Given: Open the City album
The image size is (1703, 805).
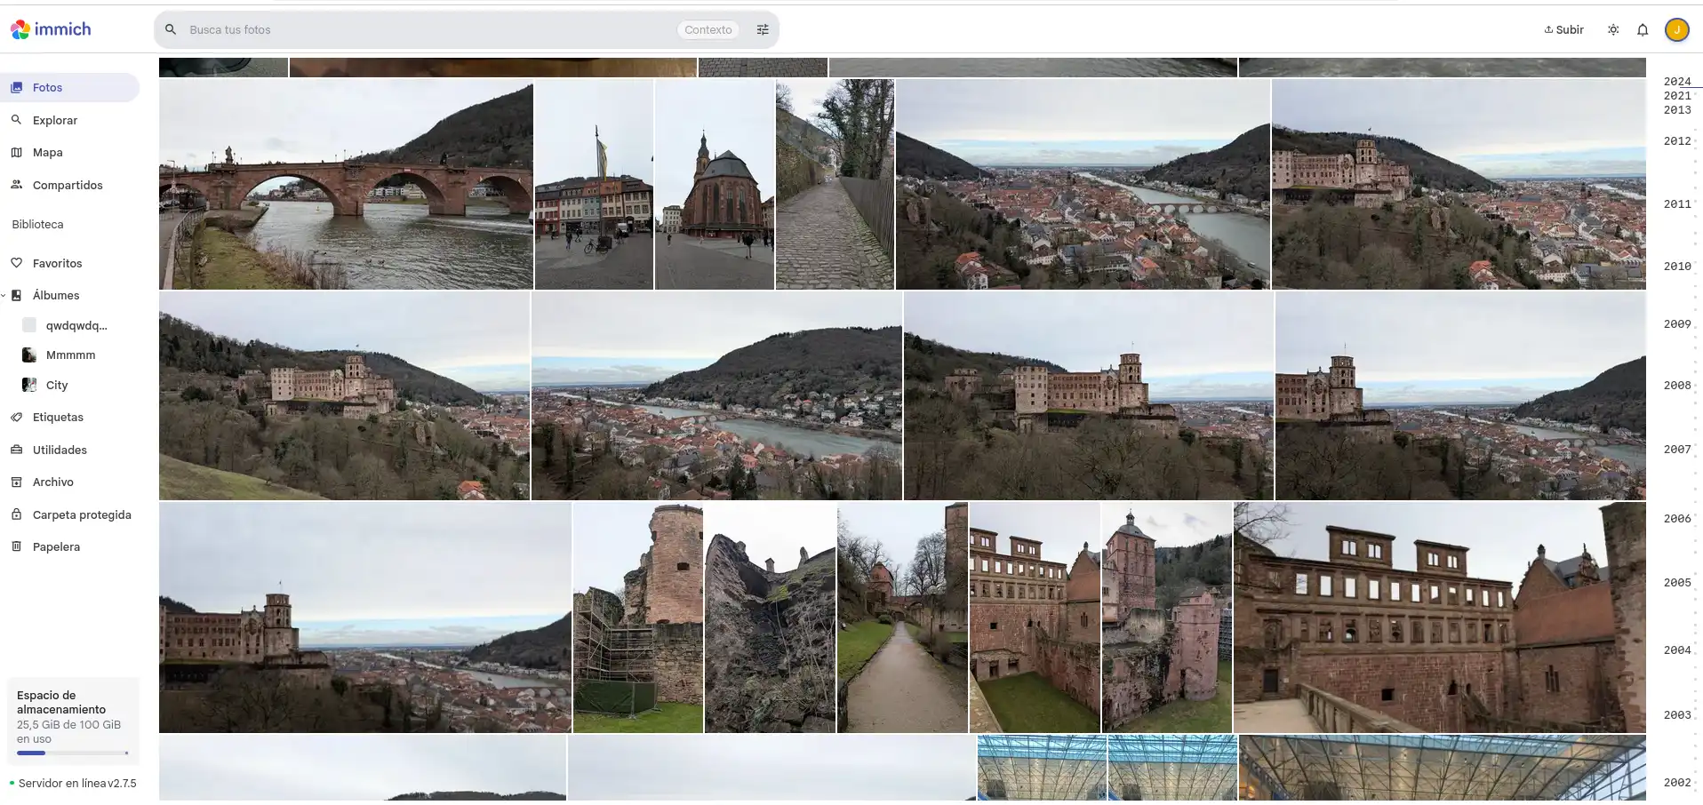Looking at the screenshot, I should (x=57, y=385).
